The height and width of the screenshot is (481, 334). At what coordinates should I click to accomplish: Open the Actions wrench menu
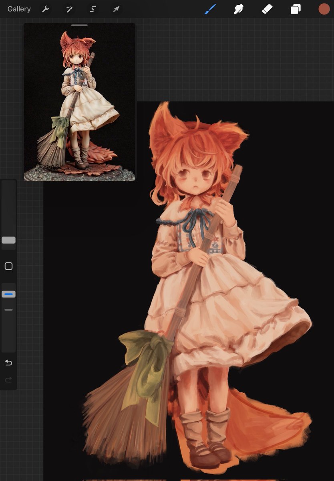46,9
